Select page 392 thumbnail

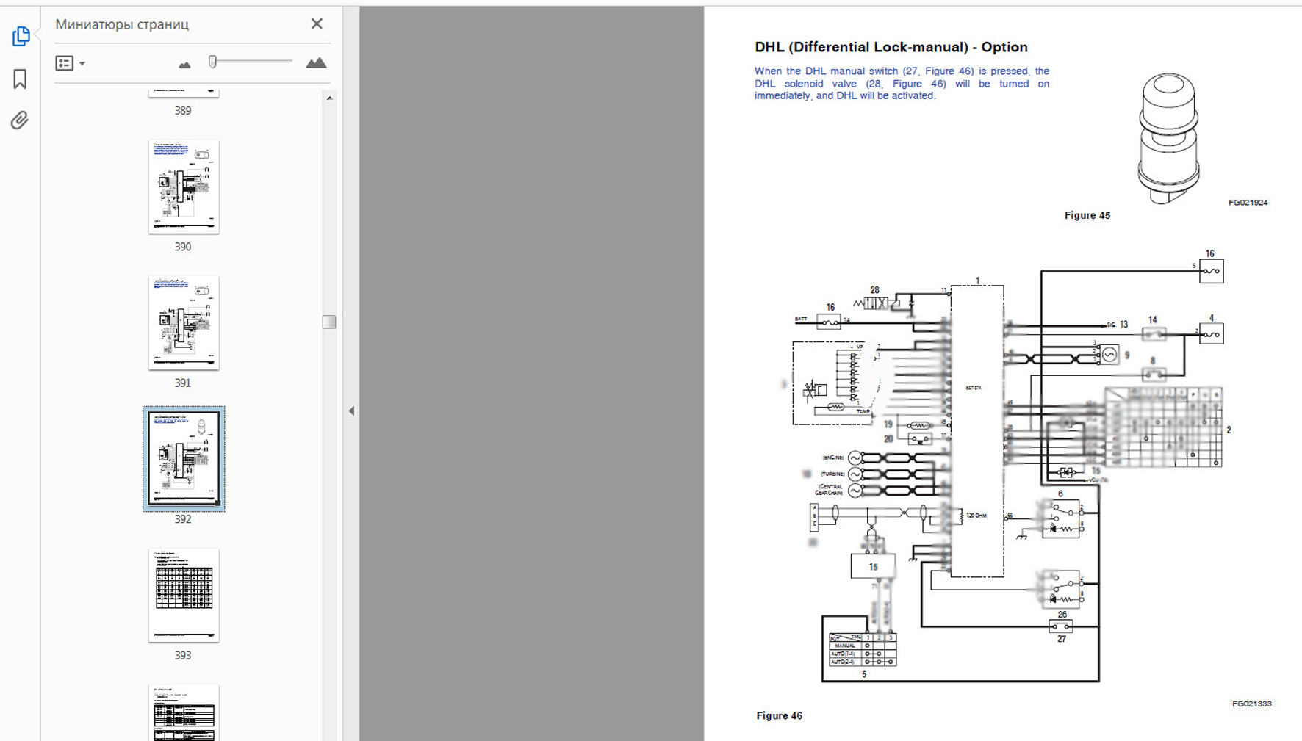[x=184, y=458]
